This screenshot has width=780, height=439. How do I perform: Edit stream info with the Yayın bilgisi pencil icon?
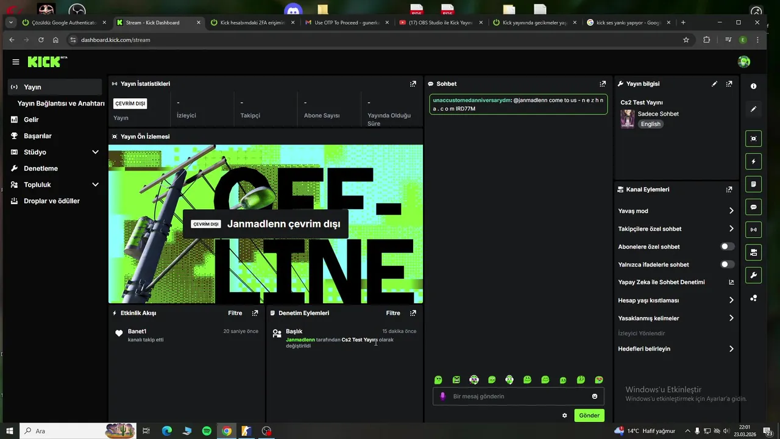715,84
